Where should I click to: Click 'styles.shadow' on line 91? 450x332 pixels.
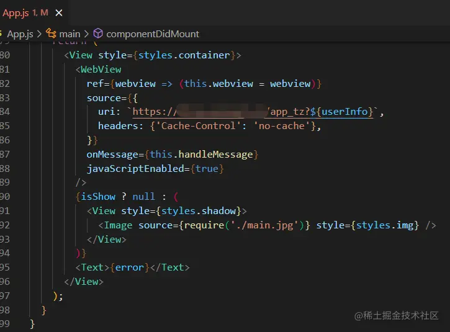[x=198, y=211]
